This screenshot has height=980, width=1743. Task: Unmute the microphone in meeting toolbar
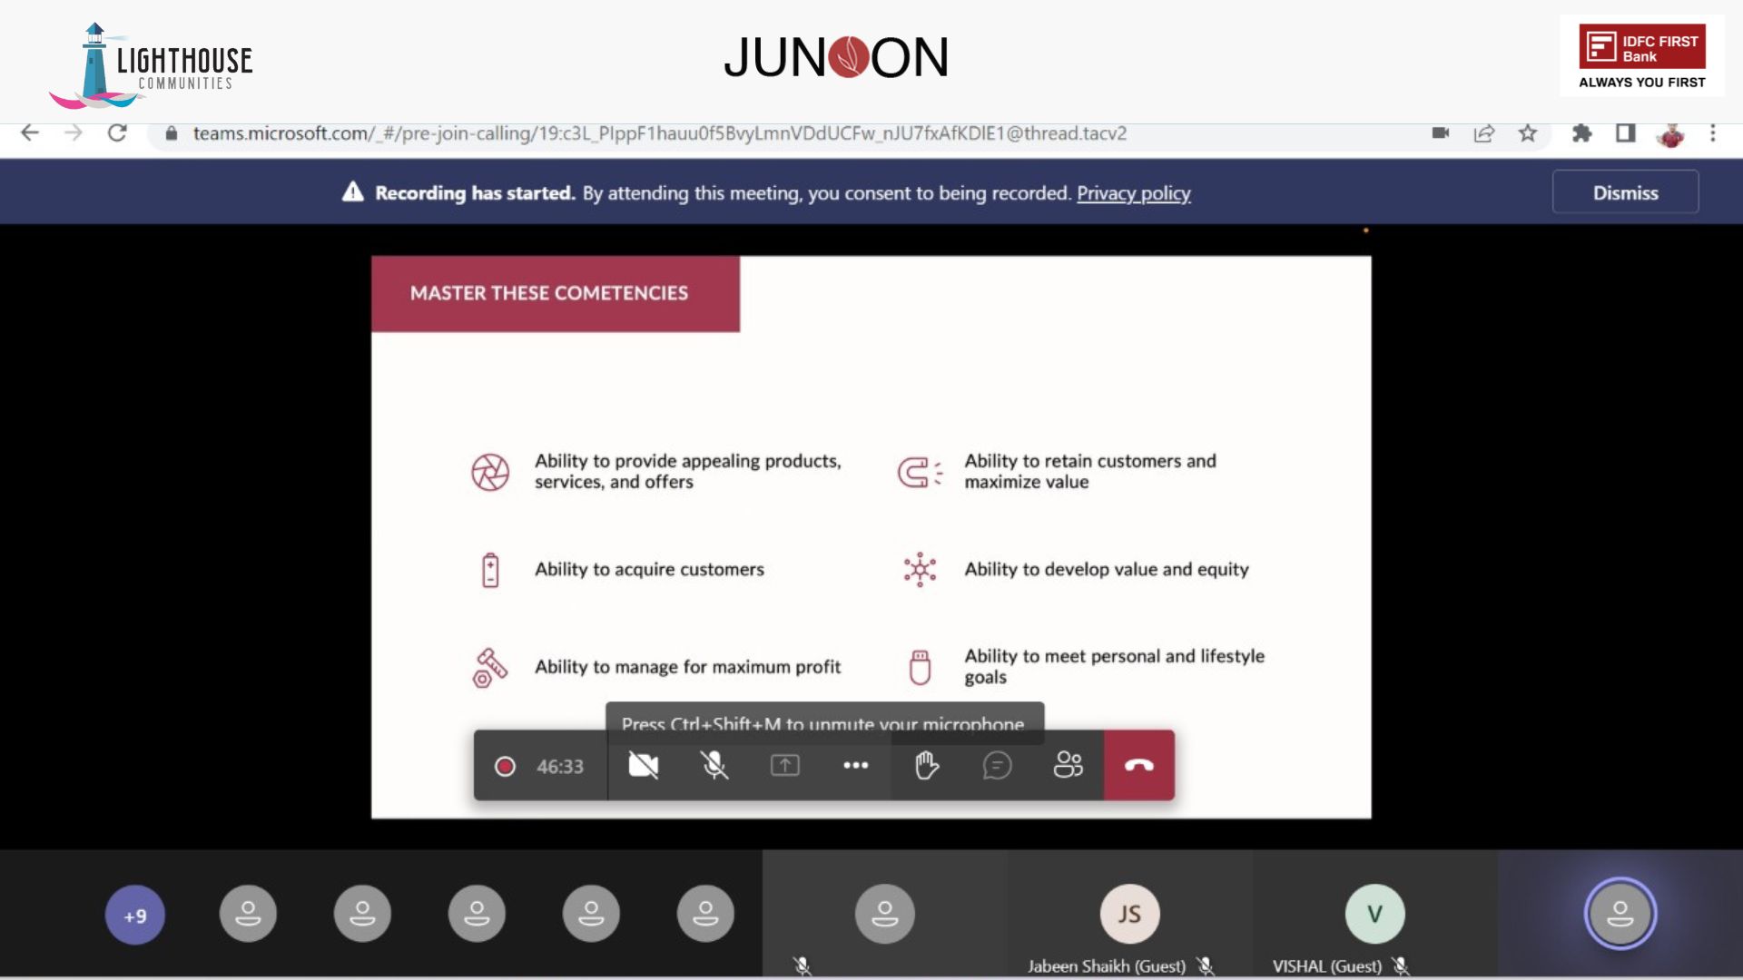(714, 766)
